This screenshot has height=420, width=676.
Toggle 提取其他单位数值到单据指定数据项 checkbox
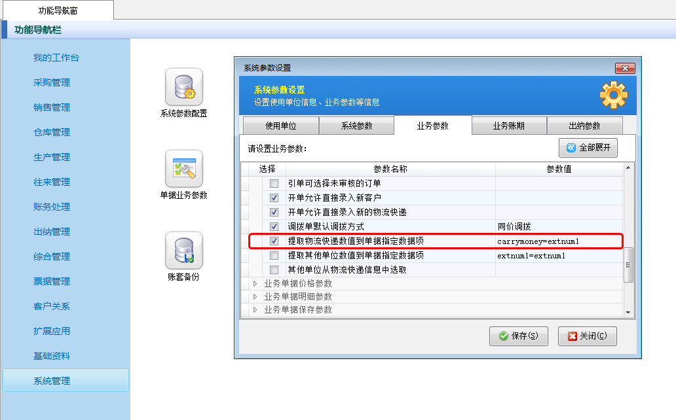tap(274, 256)
